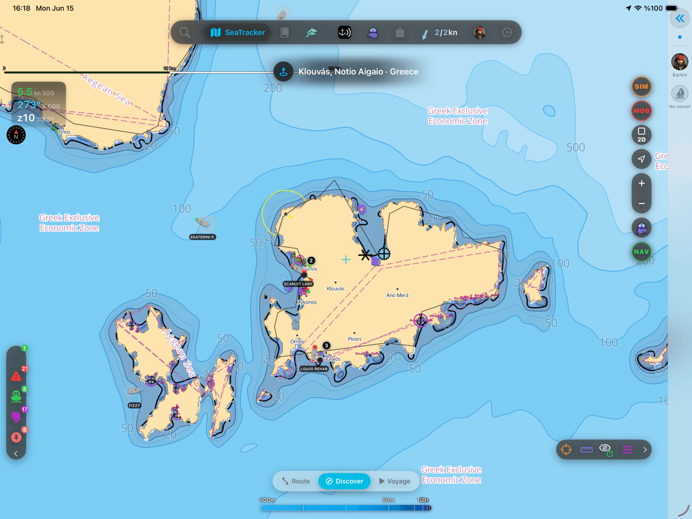Center map on my location arrow
692x519 pixels.
pos(641,159)
